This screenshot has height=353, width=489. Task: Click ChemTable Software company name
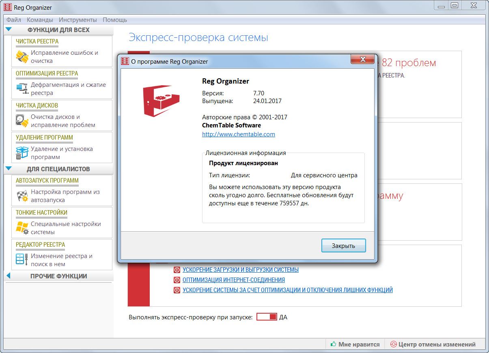[x=231, y=125]
